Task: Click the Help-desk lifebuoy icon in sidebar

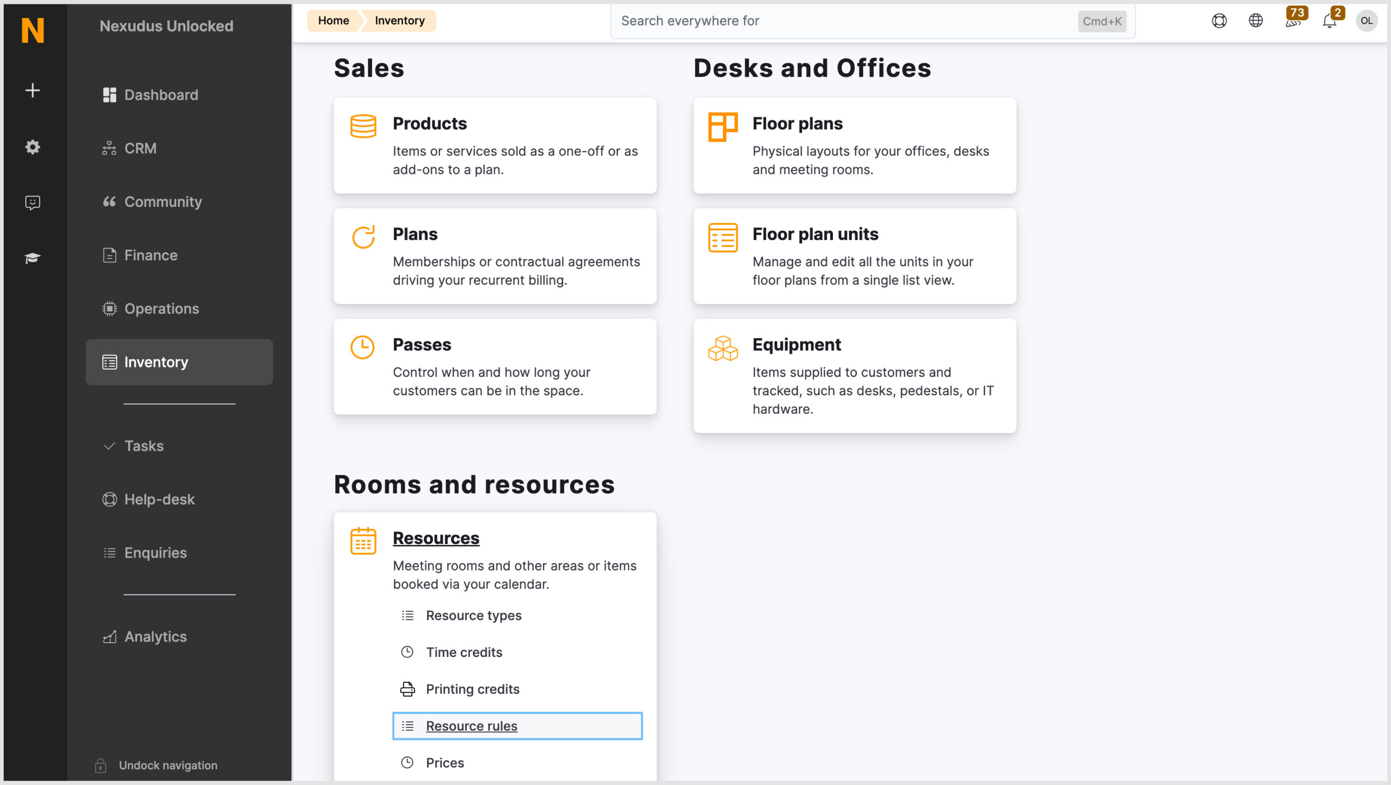Action: tap(110, 499)
